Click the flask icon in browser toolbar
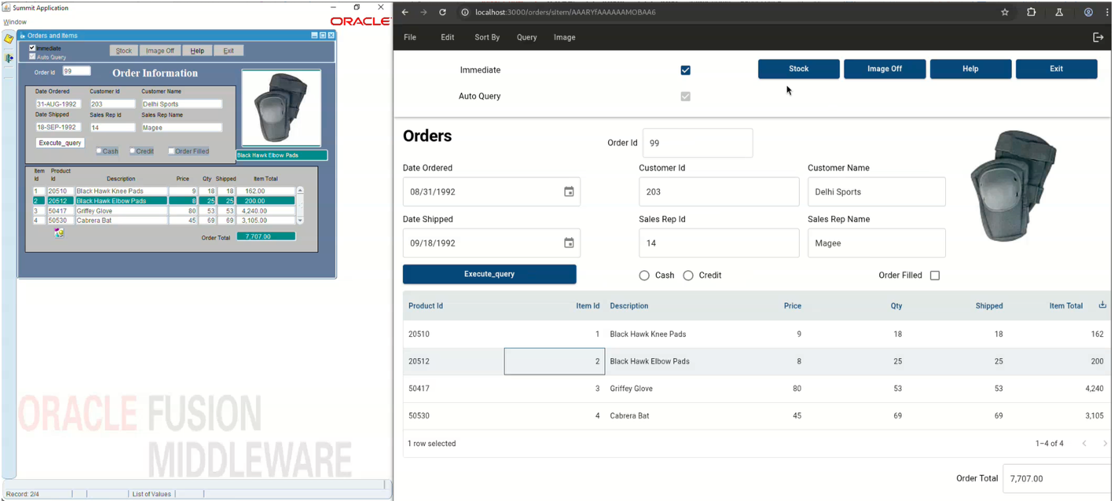This screenshot has height=501, width=1114. pos(1059,13)
